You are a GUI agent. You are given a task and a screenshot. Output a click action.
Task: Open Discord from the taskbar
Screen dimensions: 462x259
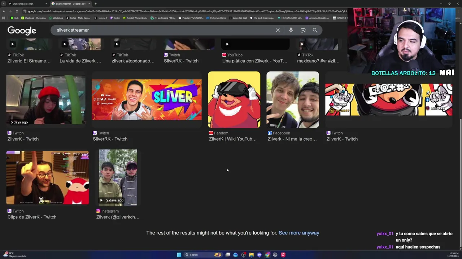pos(259,255)
